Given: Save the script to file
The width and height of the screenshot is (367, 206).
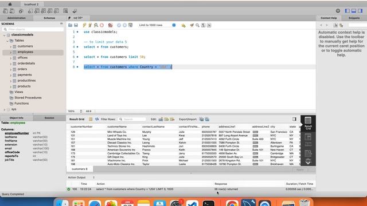Looking at the screenshot, I should coord(76,25).
